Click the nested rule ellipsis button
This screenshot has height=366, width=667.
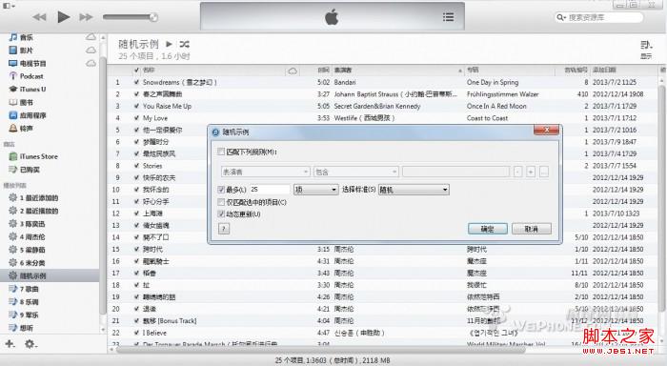(544, 172)
